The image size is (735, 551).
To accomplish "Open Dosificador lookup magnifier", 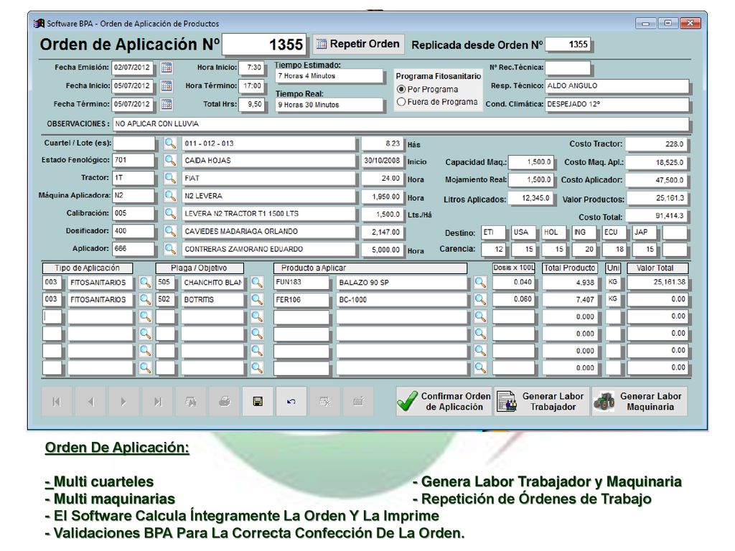I will (170, 231).
